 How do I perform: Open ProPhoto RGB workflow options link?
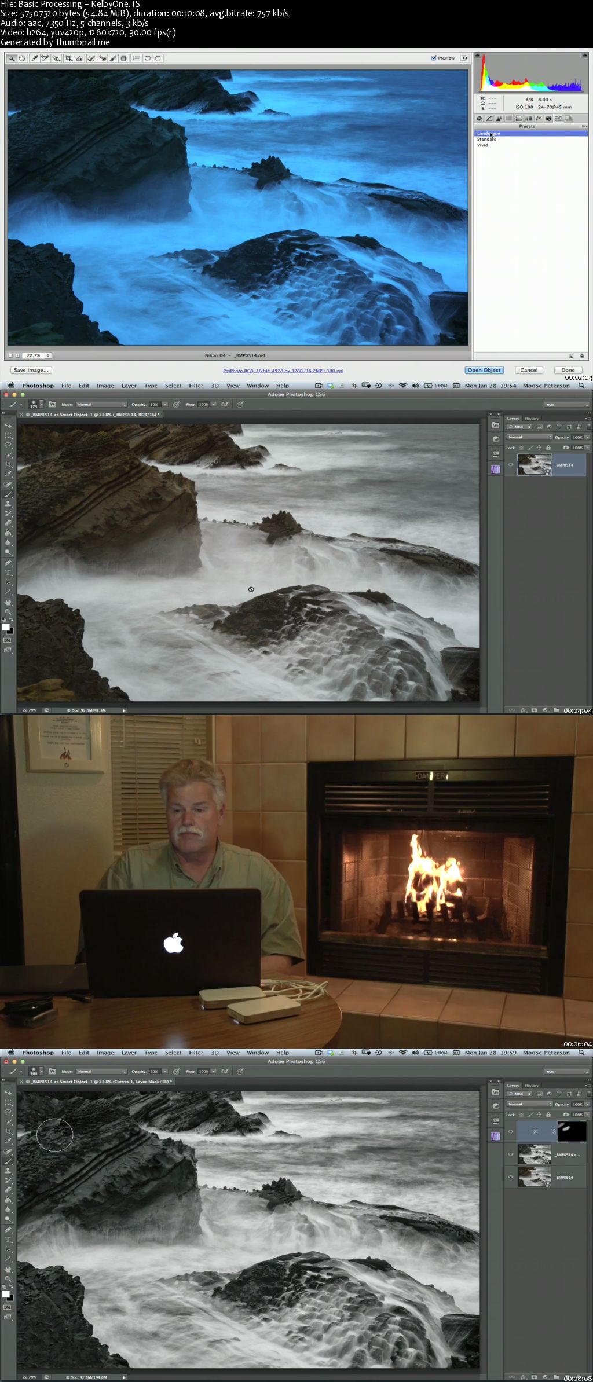point(283,371)
